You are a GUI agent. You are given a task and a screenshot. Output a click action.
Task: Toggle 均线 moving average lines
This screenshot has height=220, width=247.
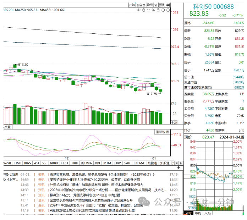pyautogui.click(x=150, y=5)
